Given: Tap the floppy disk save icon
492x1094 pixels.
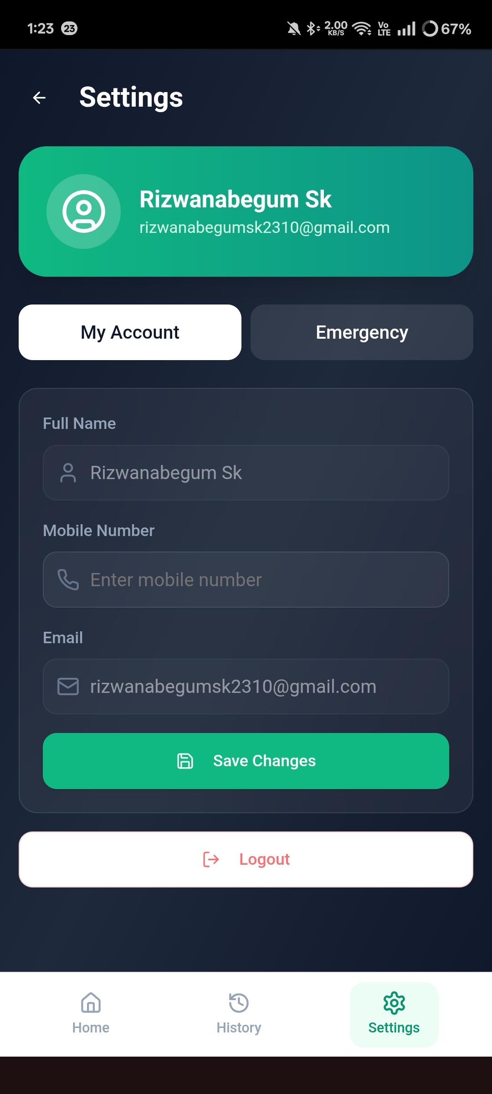Looking at the screenshot, I should pyautogui.click(x=185, y=761).
